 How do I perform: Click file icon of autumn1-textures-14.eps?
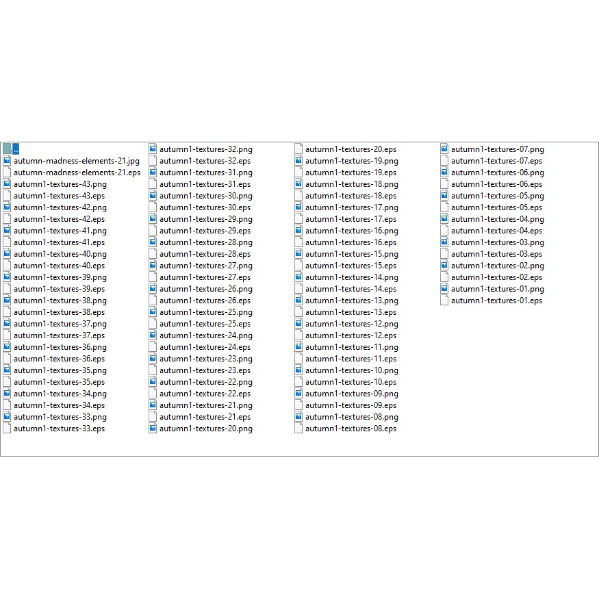click(298, 289)
